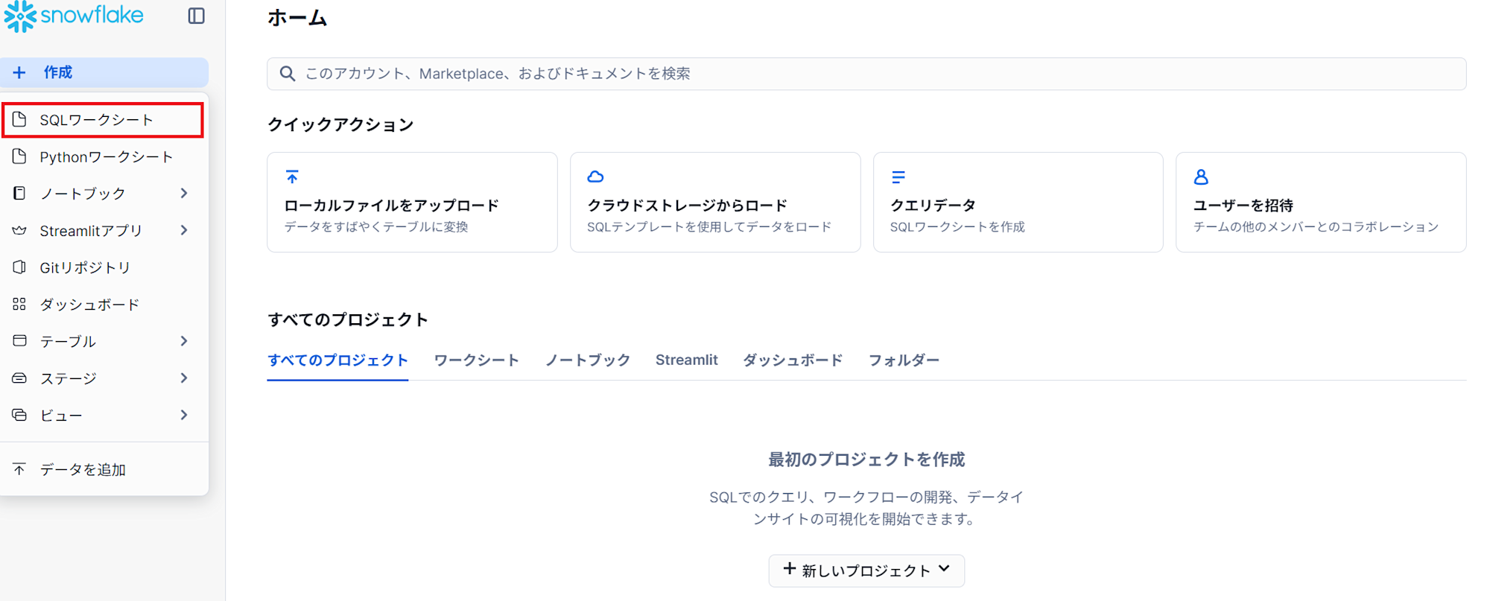This screenshot has height=601, width=1490.
Task: Open クエリデータ quick action card
Action: [1018, 203]
